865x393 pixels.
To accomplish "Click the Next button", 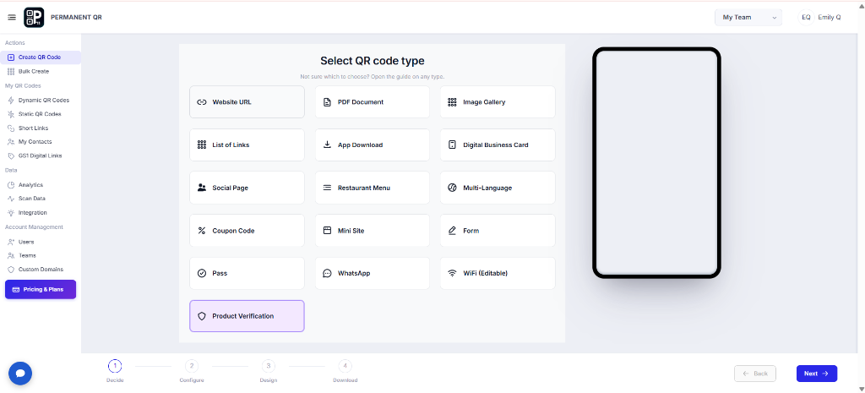I will coord(817,374).
